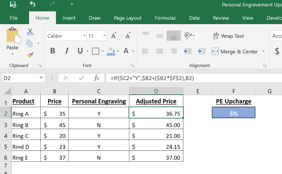
Task: Open the Calibri font name dropdown
Action: (84, 36)
